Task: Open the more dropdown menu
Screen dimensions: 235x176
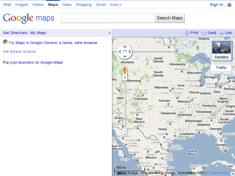Action: (115, 5)
